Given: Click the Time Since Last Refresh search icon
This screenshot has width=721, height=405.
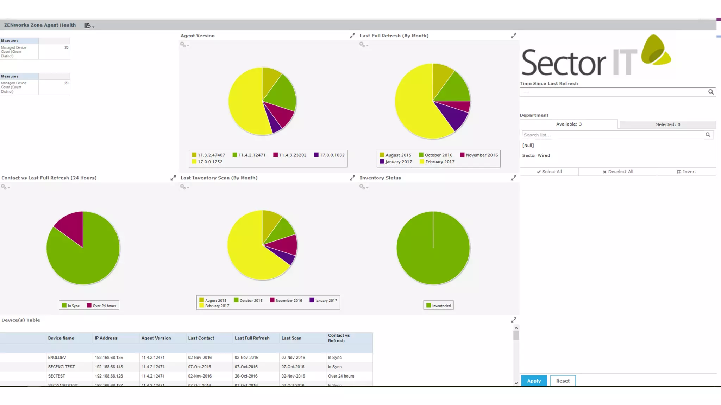Looking at the screenshot, I should pyautogui.click(x=711, y=92).
